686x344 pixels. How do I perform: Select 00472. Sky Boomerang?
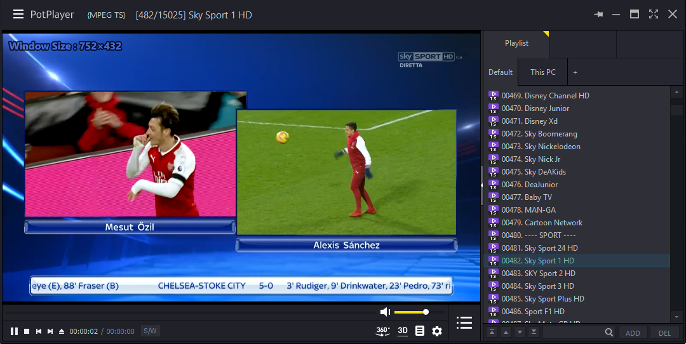(577, 133)
